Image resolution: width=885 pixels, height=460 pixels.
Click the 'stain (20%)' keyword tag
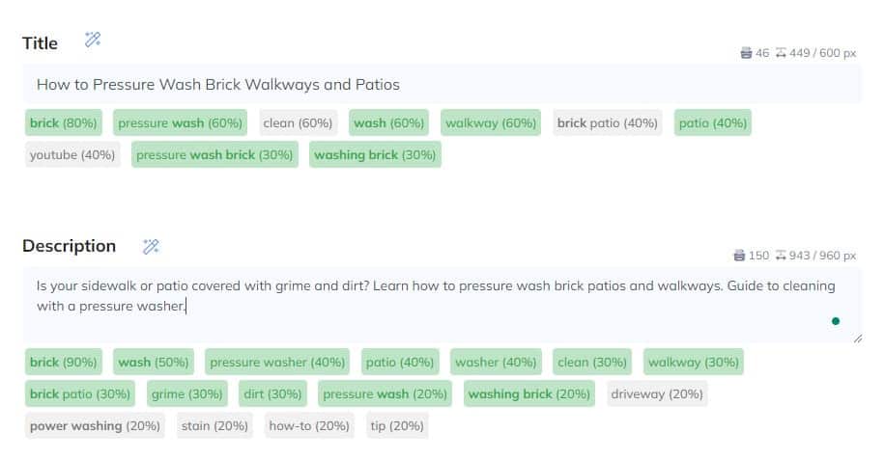coord(214,425)
